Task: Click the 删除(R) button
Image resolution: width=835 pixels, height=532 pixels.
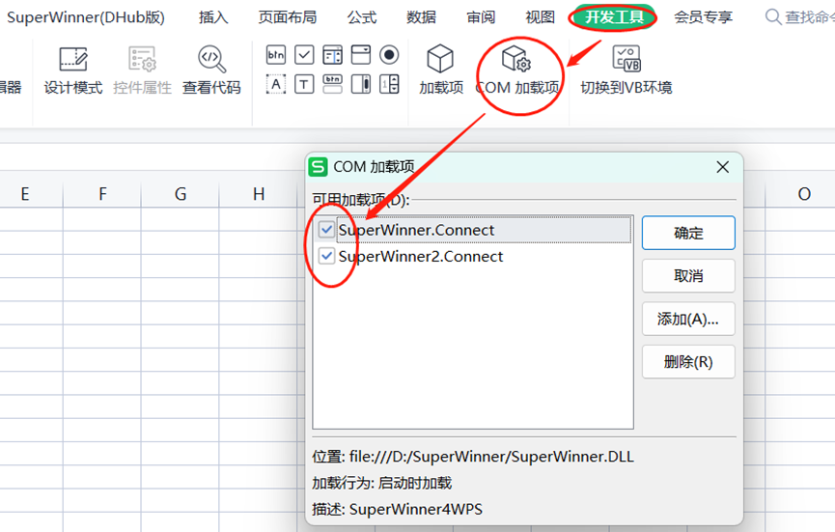Action: coord(688,362)
